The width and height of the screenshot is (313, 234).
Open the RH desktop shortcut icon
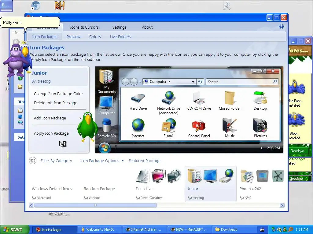click(x=59, y=5)
